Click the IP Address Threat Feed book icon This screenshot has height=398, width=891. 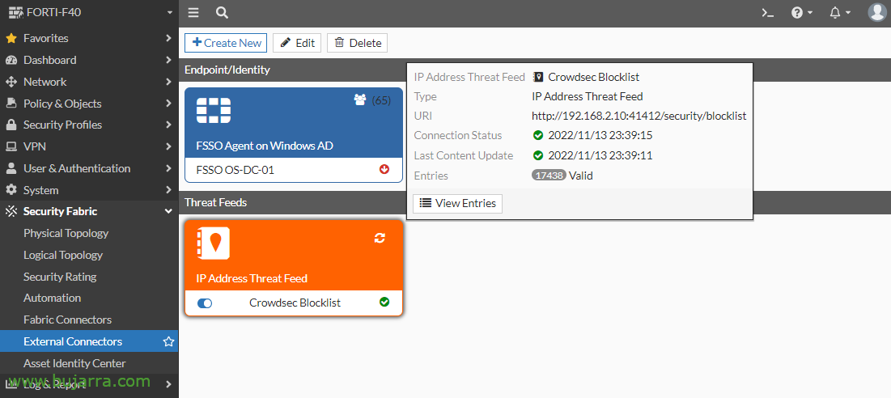point(214,243)
